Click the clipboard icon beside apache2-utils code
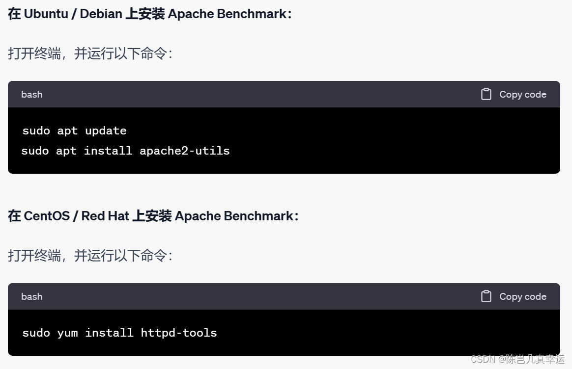Screen dimensions: 572x369 coord(486,94)
